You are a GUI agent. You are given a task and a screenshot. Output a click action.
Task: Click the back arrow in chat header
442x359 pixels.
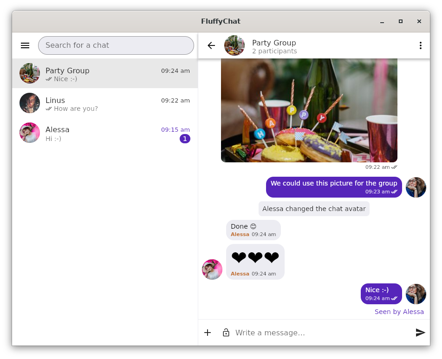(x=211, y=45)
